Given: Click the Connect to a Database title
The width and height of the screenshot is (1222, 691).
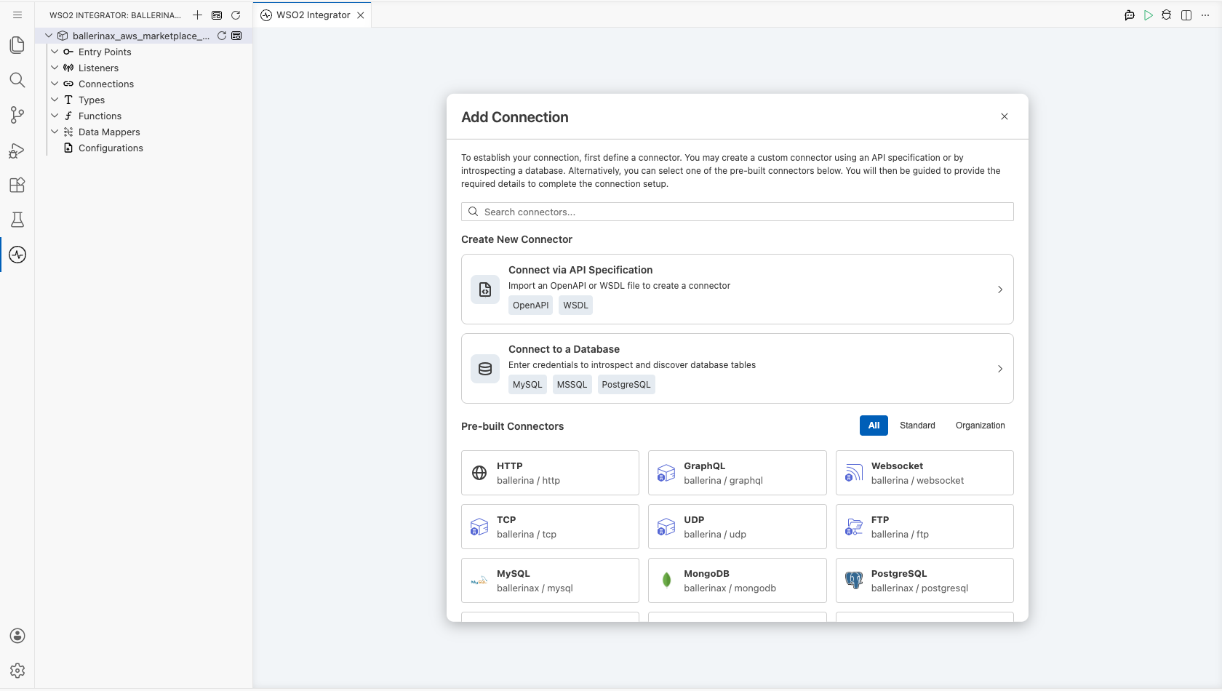Looking at the screenshot, I should pyautogui.click(x=564, y=349).
